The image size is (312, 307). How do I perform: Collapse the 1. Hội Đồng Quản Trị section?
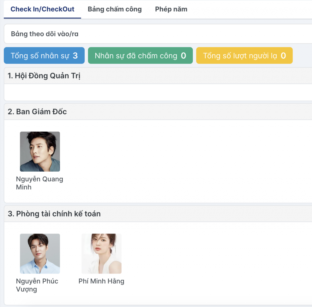44,76
